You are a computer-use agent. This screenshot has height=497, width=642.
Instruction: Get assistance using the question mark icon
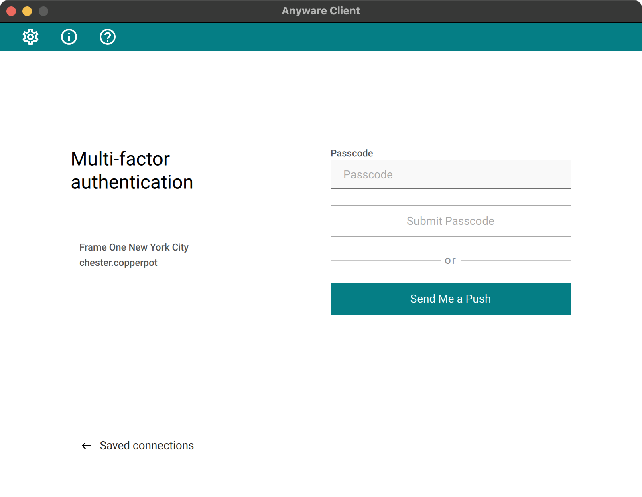tap(107, 37)
